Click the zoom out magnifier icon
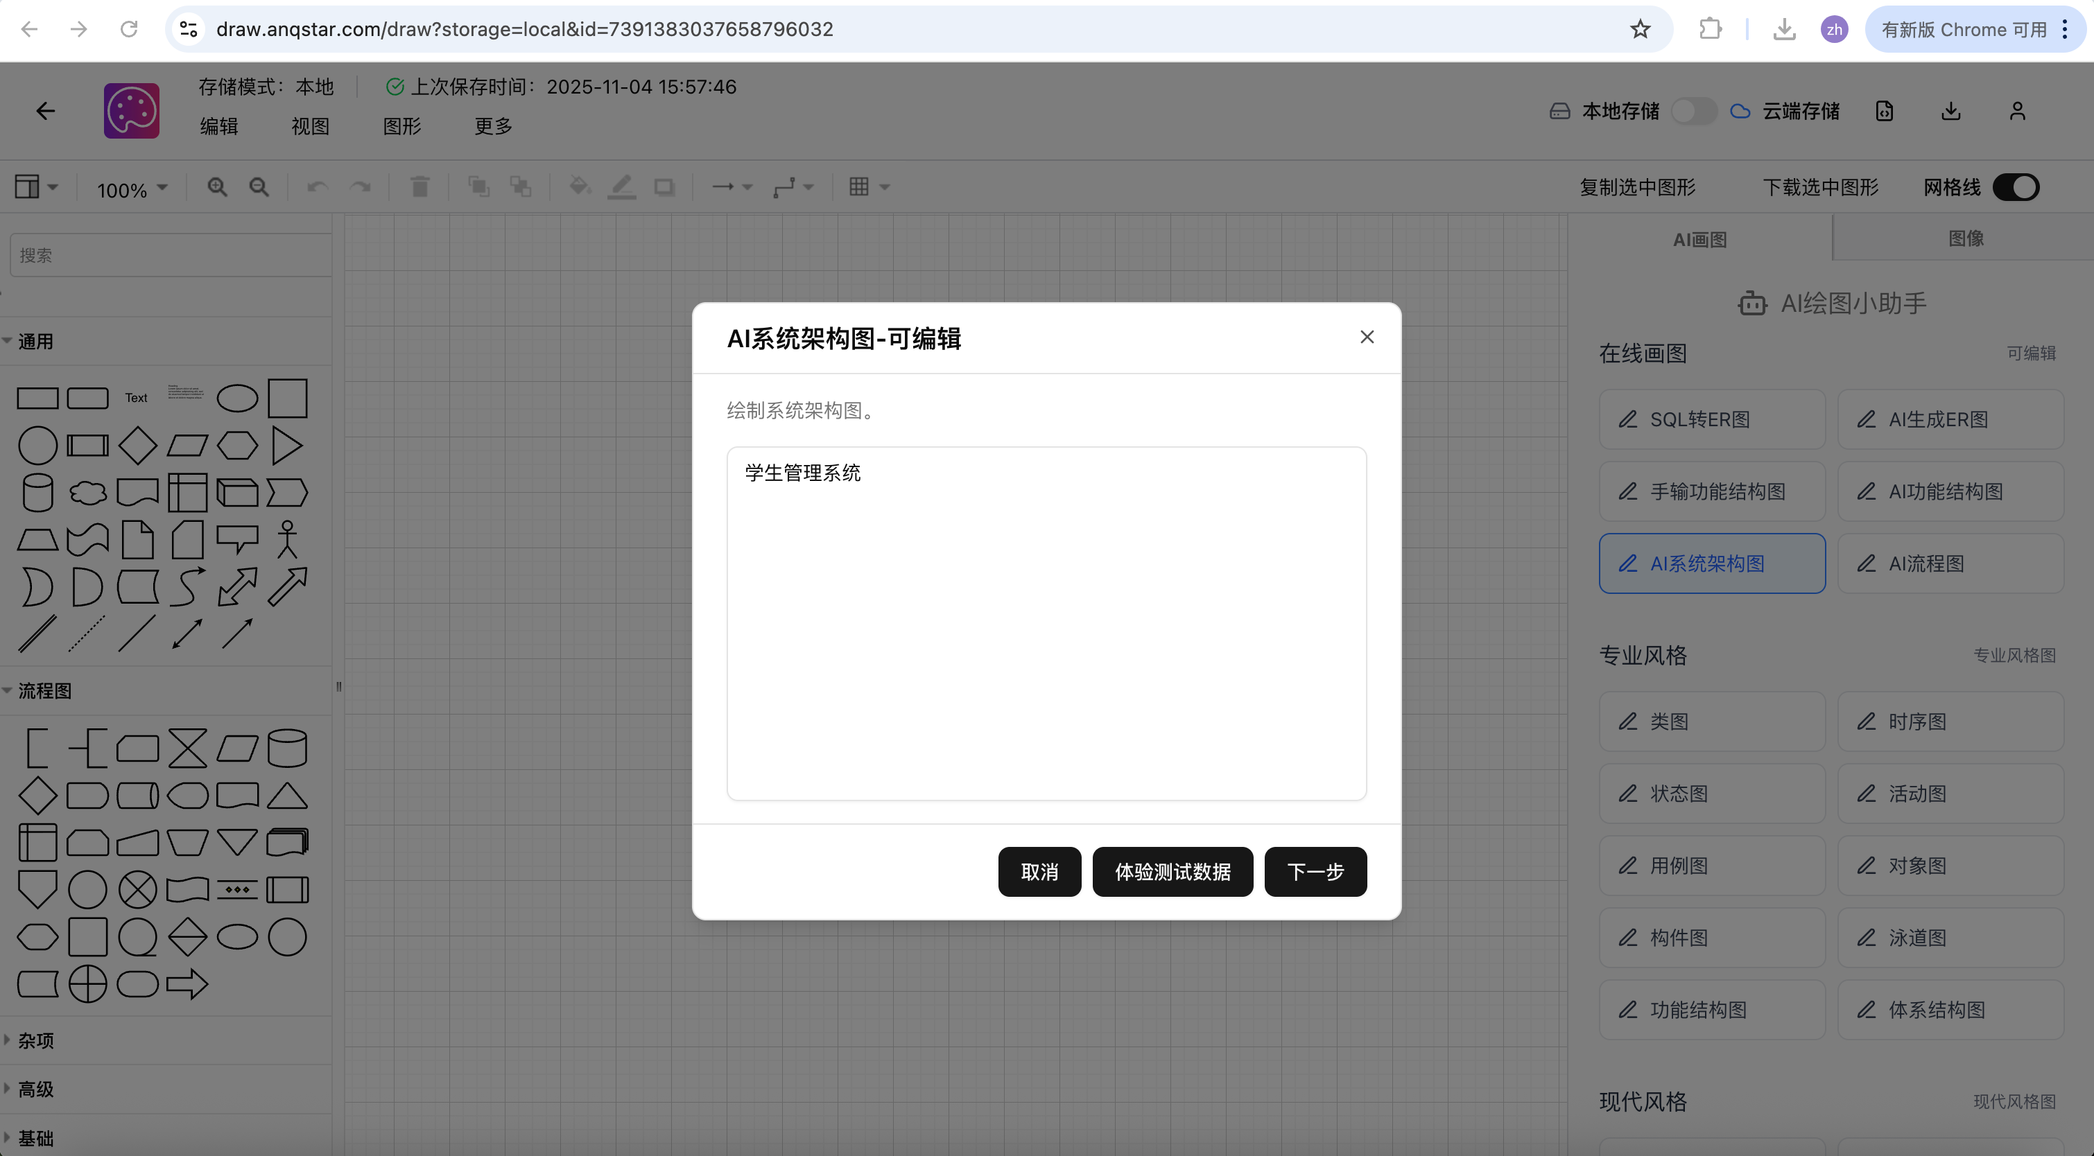Screen dimensions: 2094x1156 pyautogui.click(x=259, y=187)
